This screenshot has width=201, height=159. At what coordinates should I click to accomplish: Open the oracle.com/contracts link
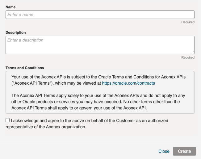click(128, 83)
